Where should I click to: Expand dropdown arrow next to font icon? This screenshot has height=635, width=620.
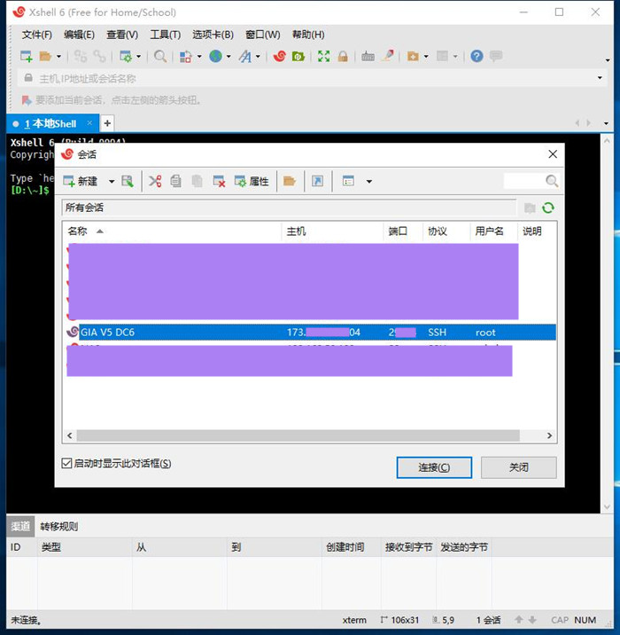pyautogui.click(x=258, y=56)
